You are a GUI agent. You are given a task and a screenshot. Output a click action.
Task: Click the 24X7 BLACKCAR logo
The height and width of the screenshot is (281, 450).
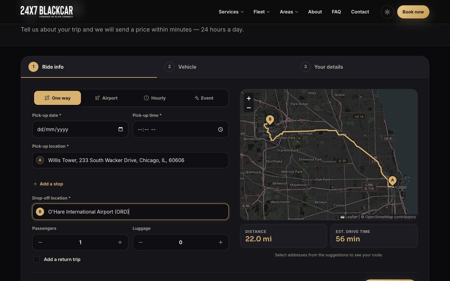coord(47,12)
